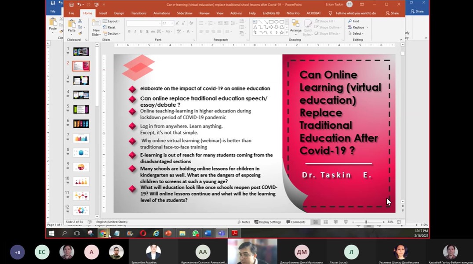Select the oval shape in shapes gallery
Screen dimensions: 473x264
(x=276, y=22)
